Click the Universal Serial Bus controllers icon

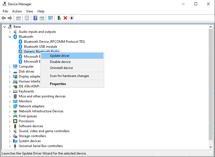tap(15, 146)
